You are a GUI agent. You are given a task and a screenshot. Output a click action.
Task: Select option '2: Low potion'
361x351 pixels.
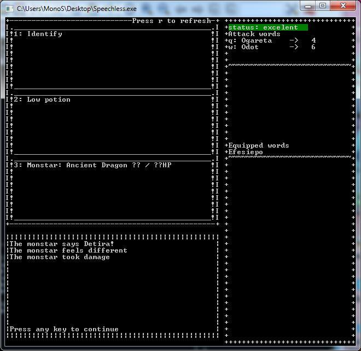[42, 100]
